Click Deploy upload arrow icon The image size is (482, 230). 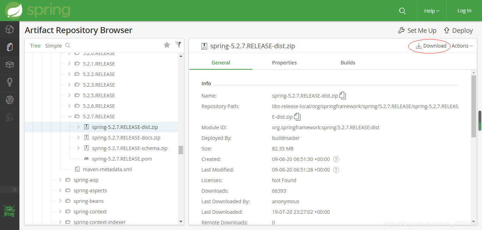[x=447, y=30]
